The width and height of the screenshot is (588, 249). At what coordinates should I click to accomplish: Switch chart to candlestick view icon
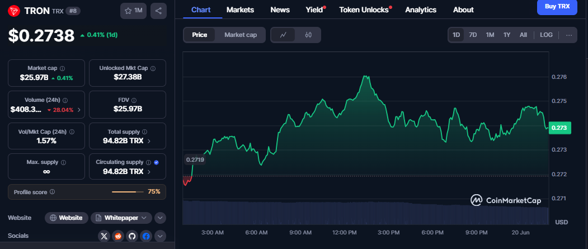point(308,35)
